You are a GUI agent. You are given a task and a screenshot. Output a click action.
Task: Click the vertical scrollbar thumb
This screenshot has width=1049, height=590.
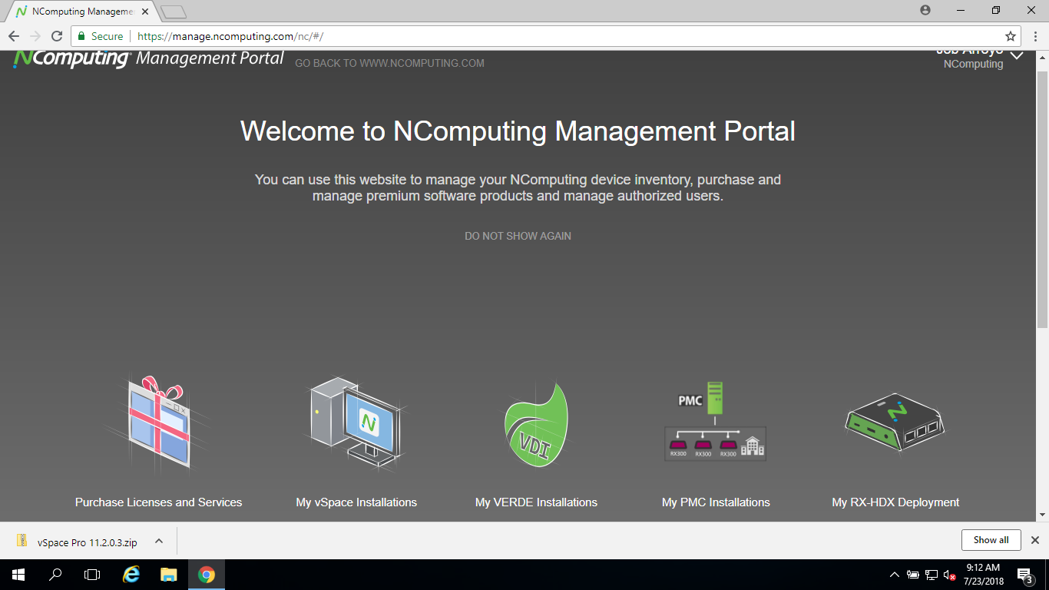tap(1042, 200)
